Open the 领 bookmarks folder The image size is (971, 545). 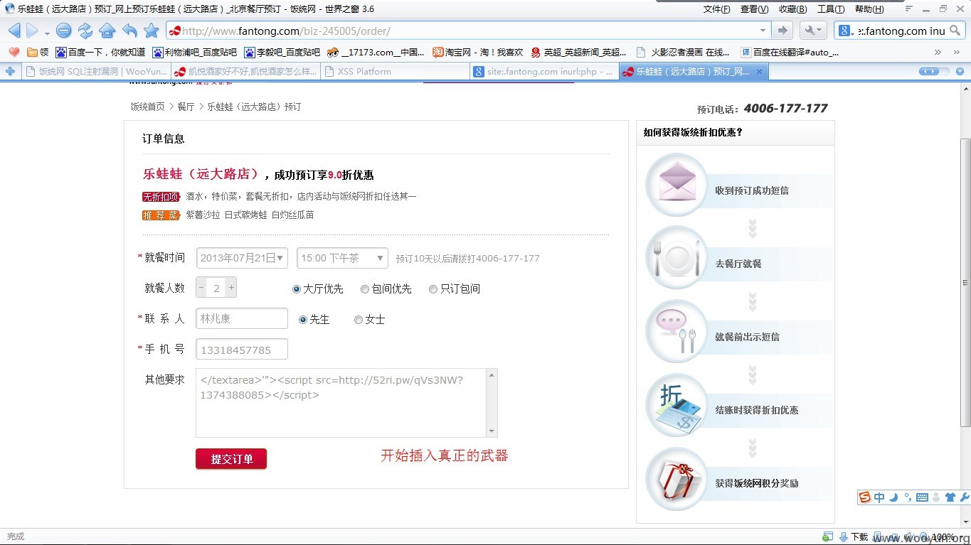click(38, 52)
